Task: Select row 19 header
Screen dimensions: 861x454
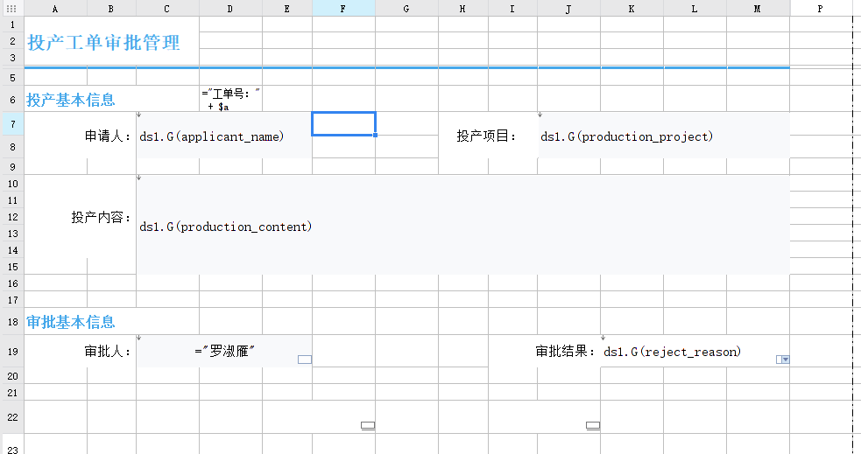Action: click(12, 352)
